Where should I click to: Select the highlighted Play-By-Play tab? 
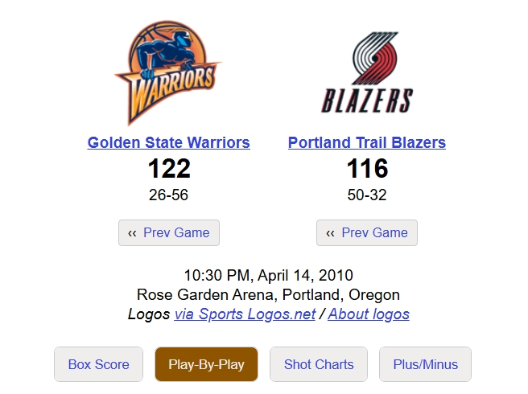206,364
